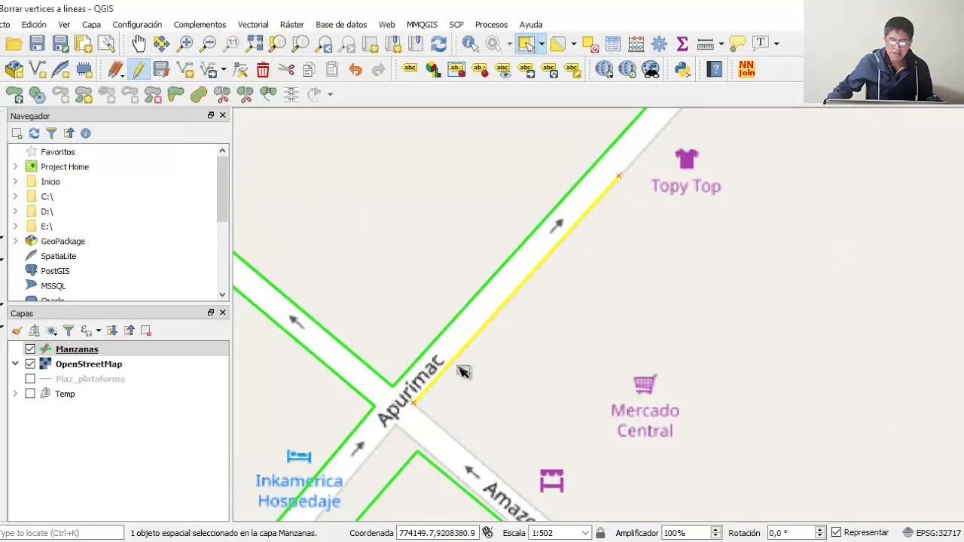Check the Plaz_plataforma layer checkbox
Viewport: 964px width, 542px height.
(x=30, y=379)
